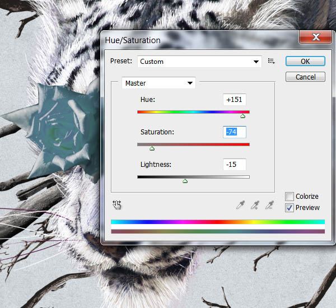Open the Preset dropdown showing Custom
336x308 pixels.
tap(199, 62)
